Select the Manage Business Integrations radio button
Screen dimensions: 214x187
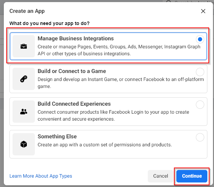point(200,39)
